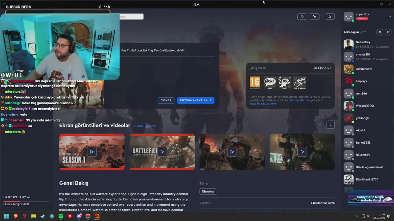Open BiGameTv friend avatar
Viewport: 394px width, 221px height.
pyautogui.click(x=348, y=155)
